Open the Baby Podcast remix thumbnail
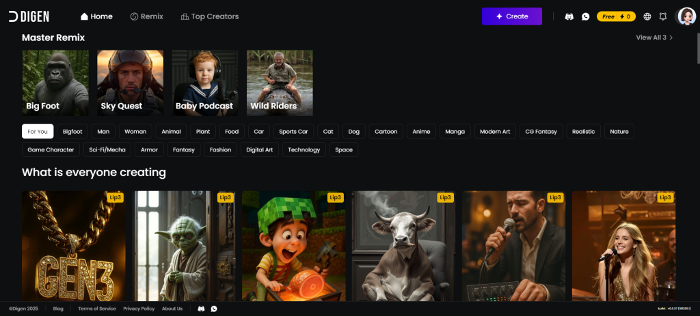This screenshot has height=316, width=700. tap(205, 83)
